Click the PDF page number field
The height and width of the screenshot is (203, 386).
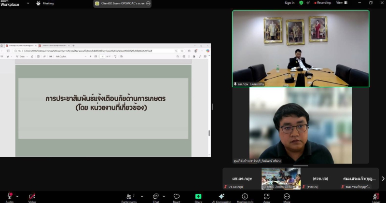(102, 56)
